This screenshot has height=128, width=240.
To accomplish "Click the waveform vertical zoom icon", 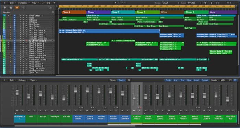I will point(205,3).
